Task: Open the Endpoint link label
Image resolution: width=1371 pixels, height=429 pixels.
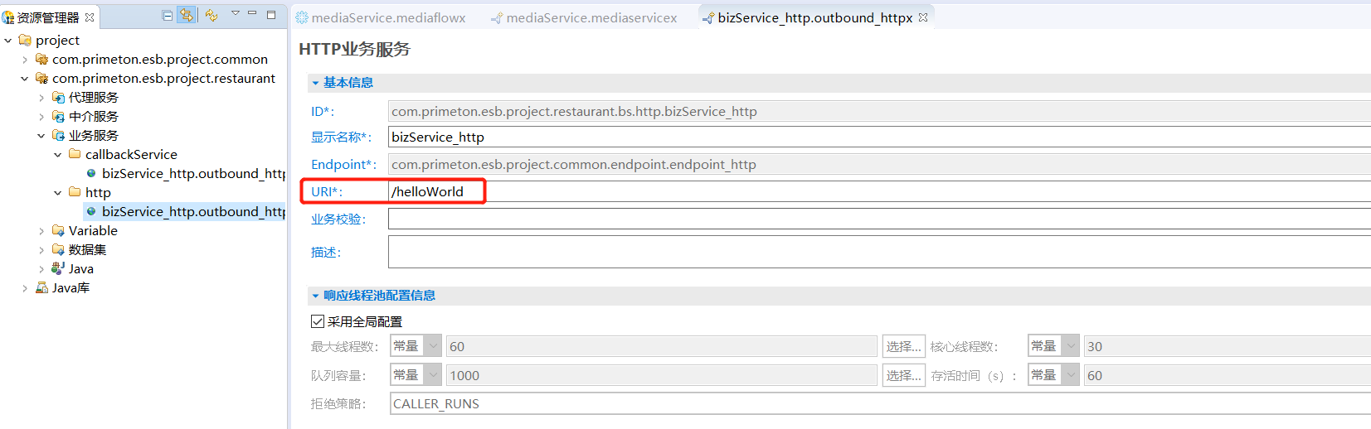Action: click(x=343, y=165)
